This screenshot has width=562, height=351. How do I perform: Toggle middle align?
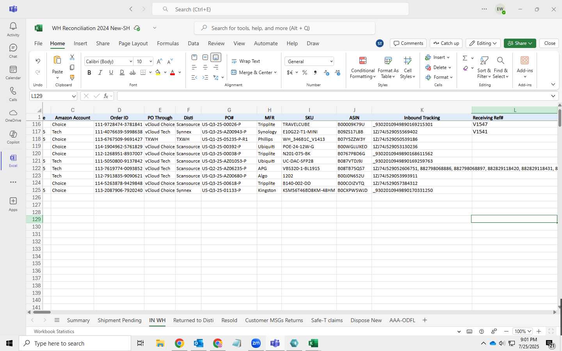pos(205,57)
